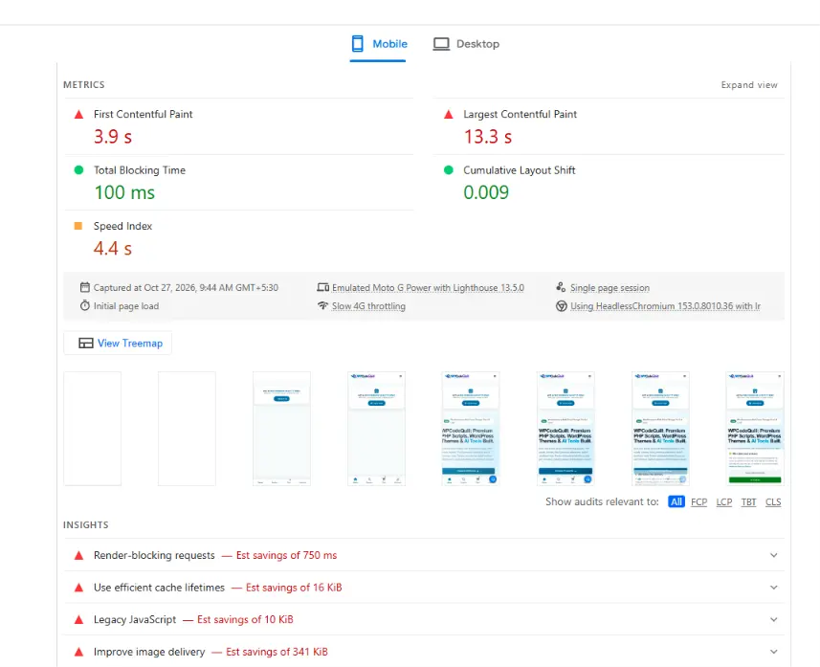Click the 4.4 s Speed Index value
Screen dimensions: 820x667
(113, 249)
